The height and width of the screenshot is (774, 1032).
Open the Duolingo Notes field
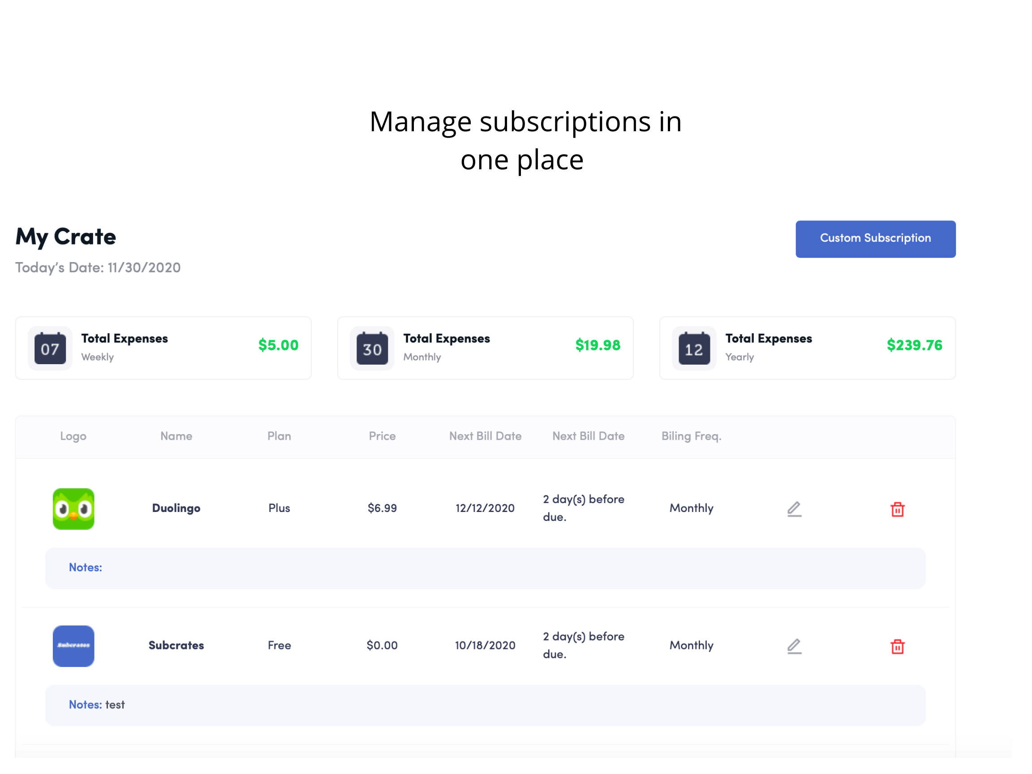click(x=485, y=568)
